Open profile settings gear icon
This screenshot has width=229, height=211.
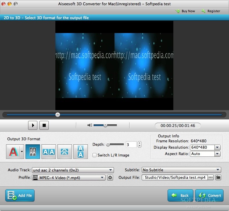click(110, 178)
